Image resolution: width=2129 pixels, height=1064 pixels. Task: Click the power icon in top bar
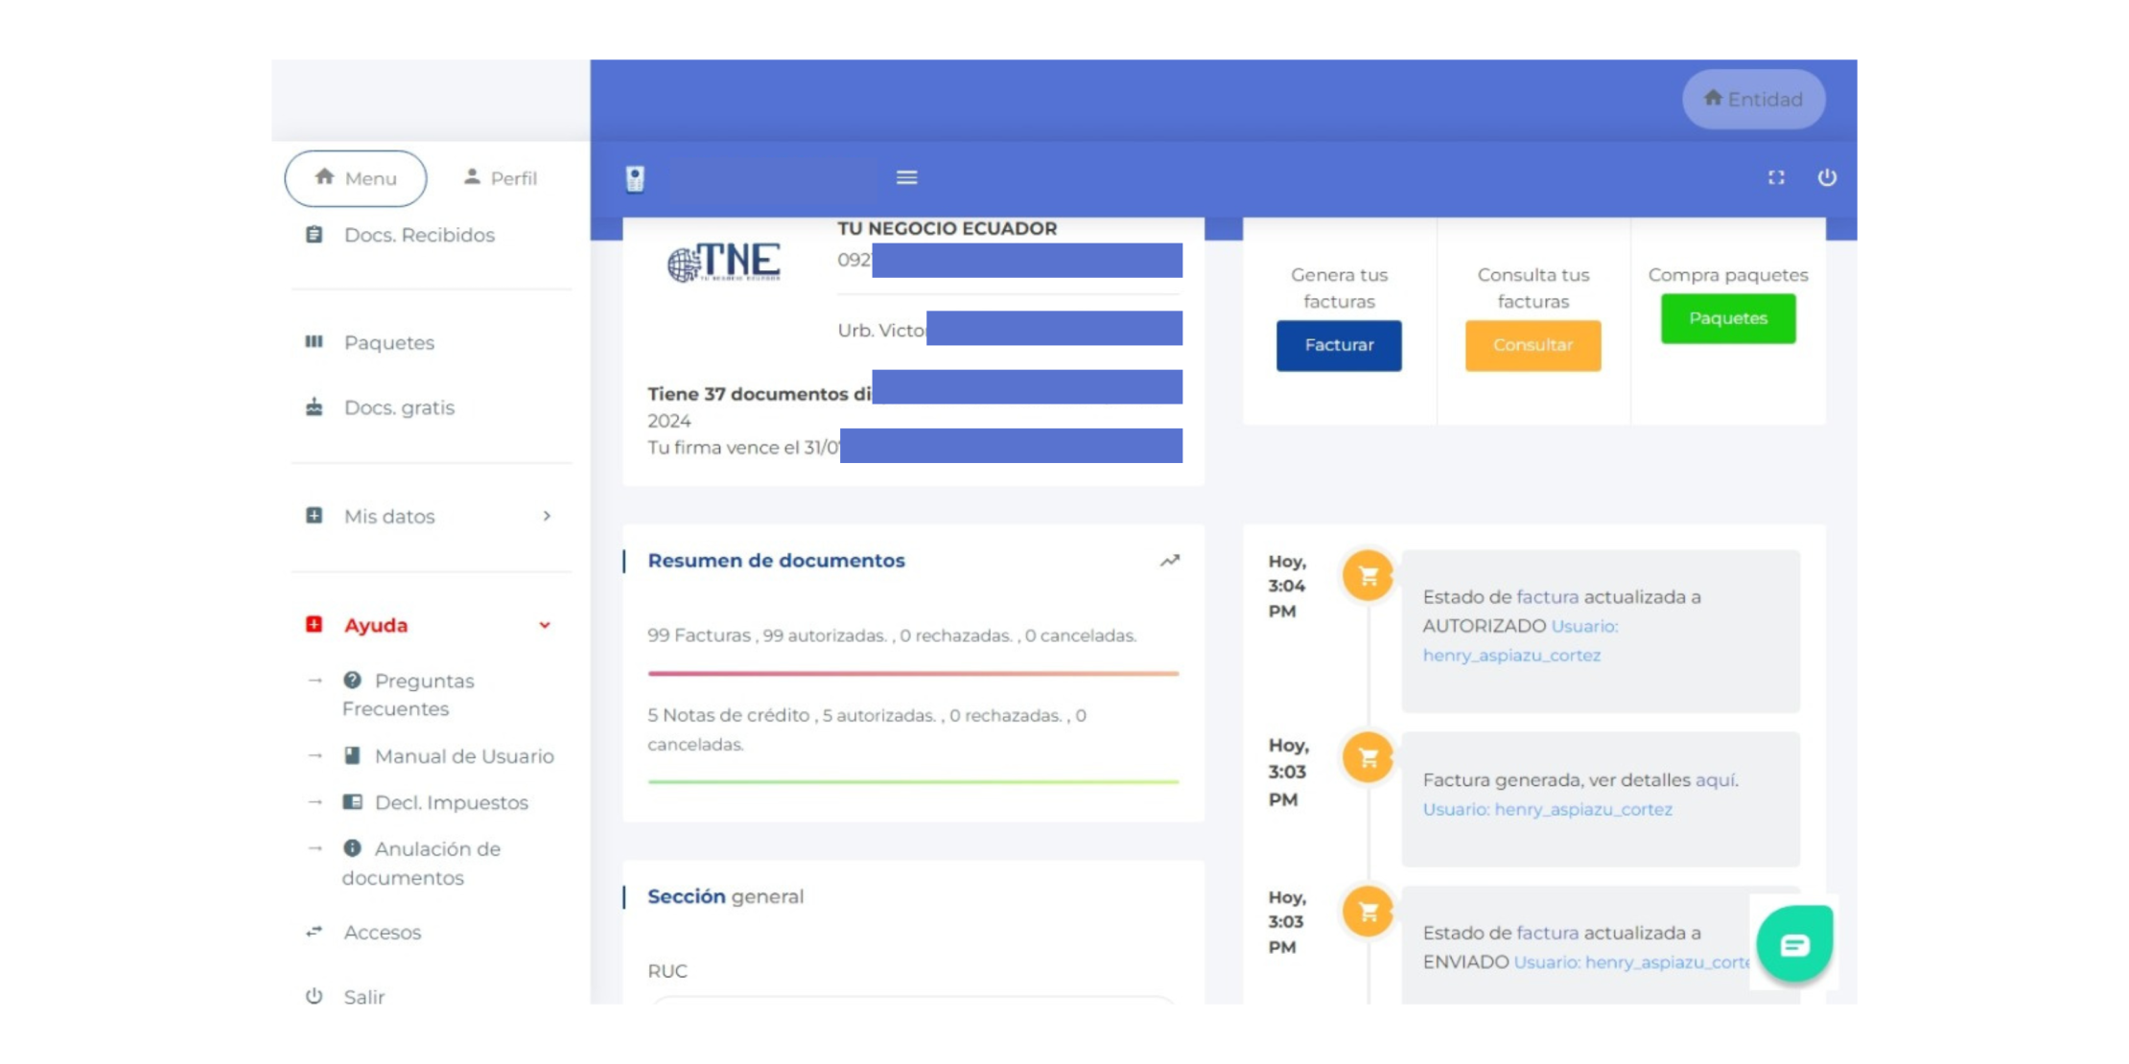[x=1827, y=177]
